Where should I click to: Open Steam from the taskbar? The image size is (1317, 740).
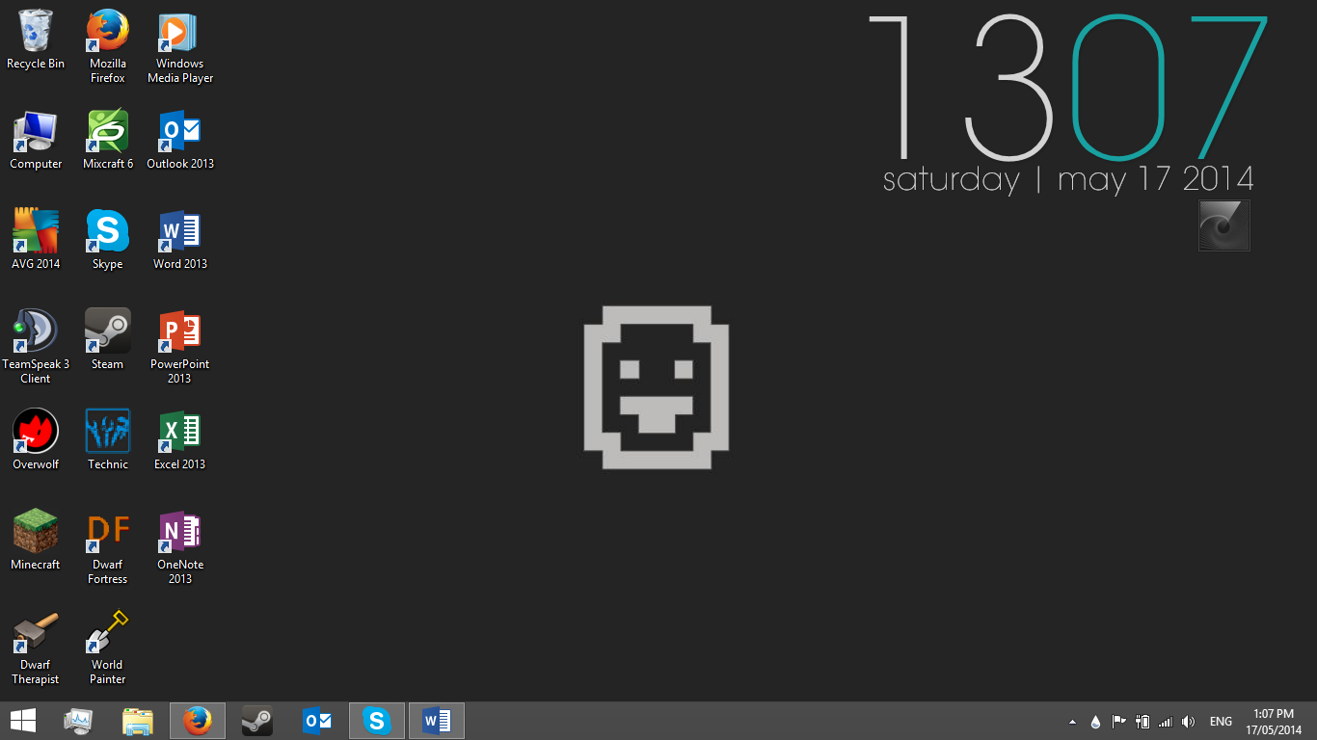257,721
